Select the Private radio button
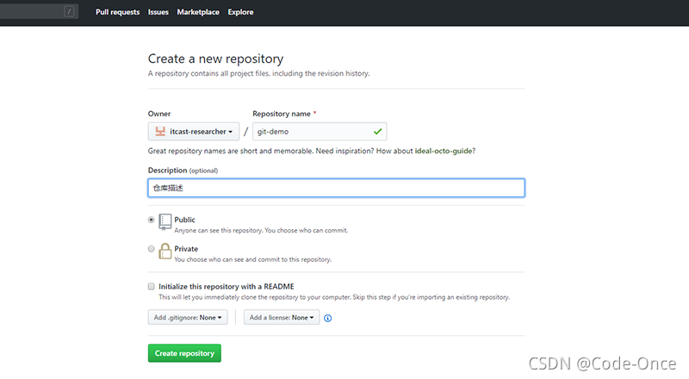Image resolution: width=689 pixels, height=379 pixels. pyautogui.click(x=152, y=249)
